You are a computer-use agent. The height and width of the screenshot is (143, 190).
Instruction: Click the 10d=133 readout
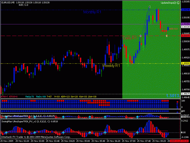click(83, 97)
